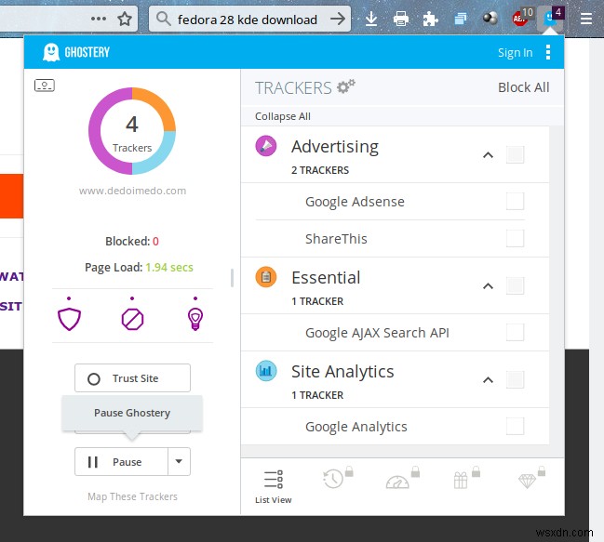The image size is (604, 542).
Task: Collapse the Advertising category chevron
Action: point(488,155)
